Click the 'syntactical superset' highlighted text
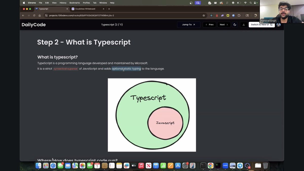 (66, 69)
